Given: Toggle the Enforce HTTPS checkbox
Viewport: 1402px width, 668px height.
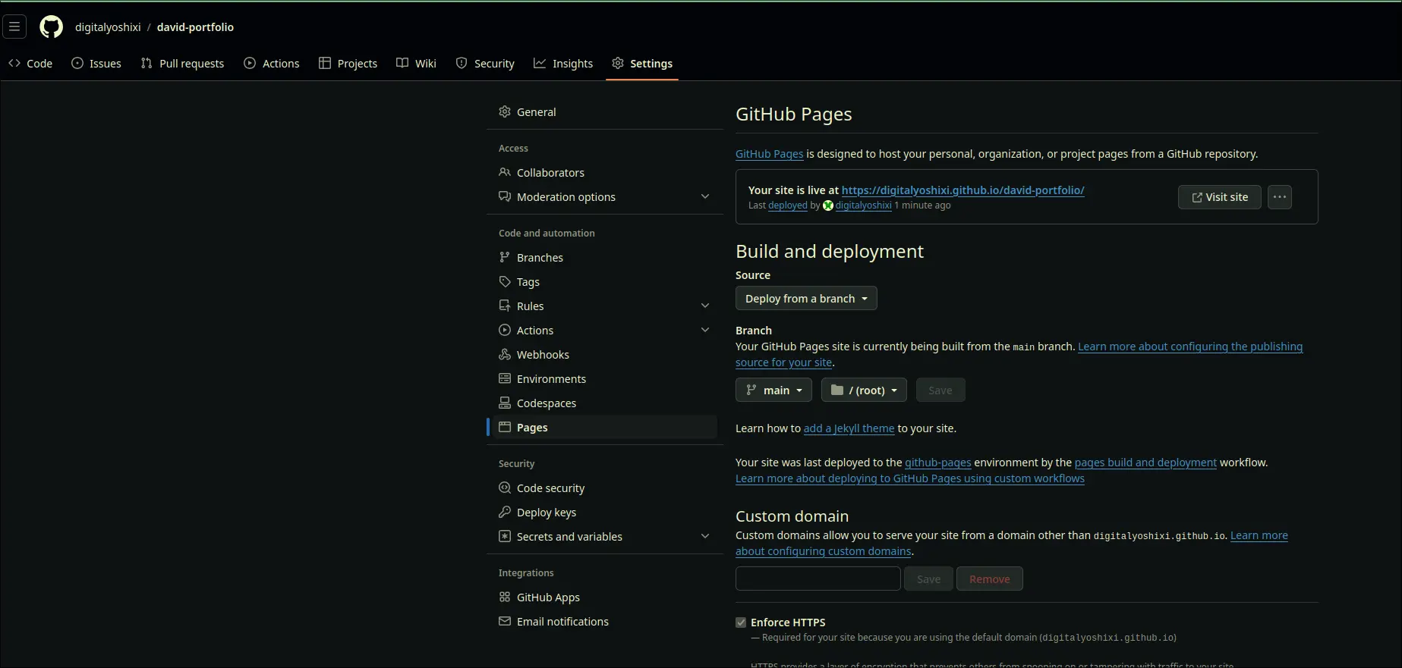Looking at the screenshot, I should click(x=741, y=623).
